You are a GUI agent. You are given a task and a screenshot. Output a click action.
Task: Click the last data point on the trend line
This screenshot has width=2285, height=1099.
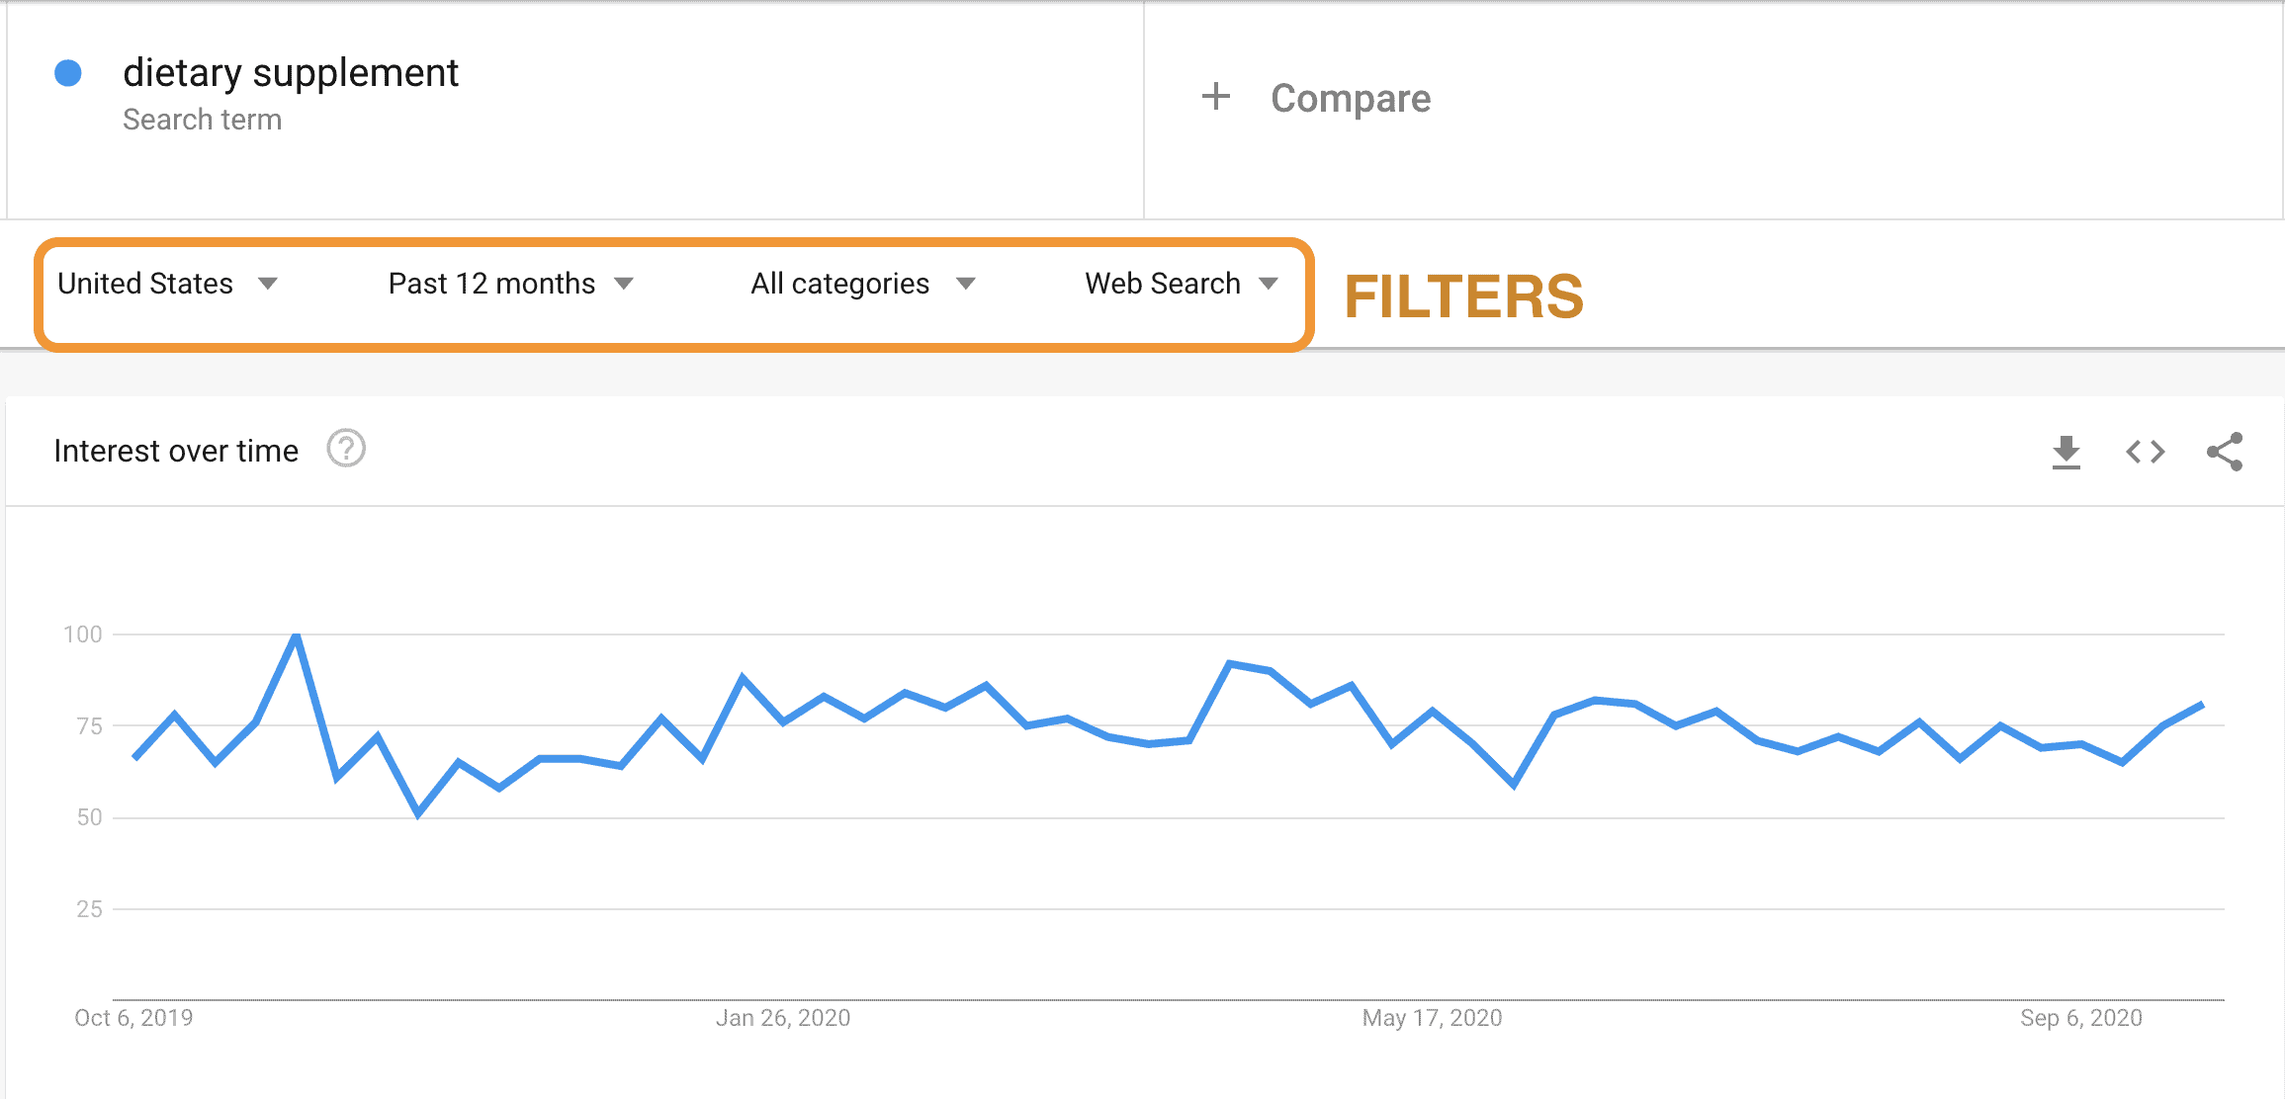click(x=2202, y=705)
